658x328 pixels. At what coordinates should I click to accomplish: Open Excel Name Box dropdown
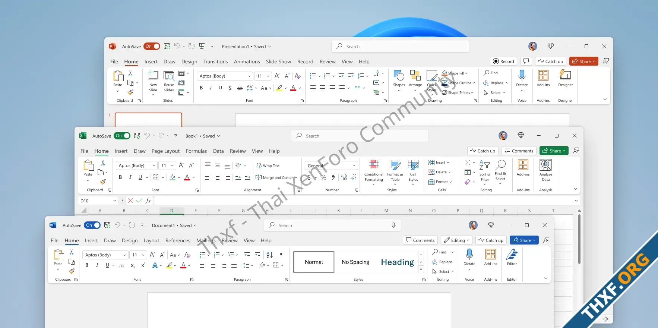[115, 201]
